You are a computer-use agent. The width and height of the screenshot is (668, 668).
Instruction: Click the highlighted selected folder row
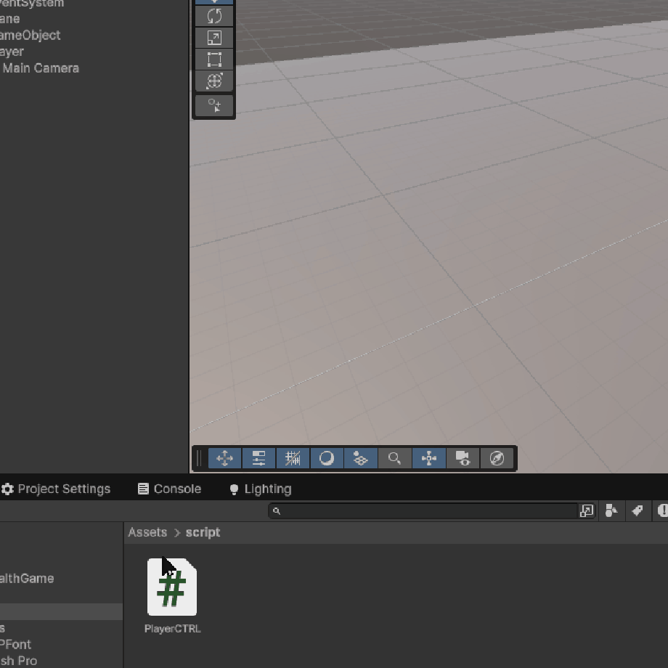click(61, 612)
